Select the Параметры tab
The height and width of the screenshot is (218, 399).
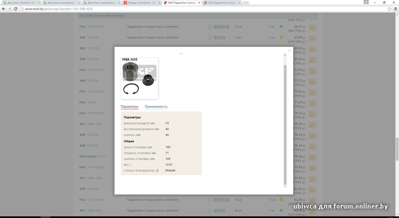[130, 107]
